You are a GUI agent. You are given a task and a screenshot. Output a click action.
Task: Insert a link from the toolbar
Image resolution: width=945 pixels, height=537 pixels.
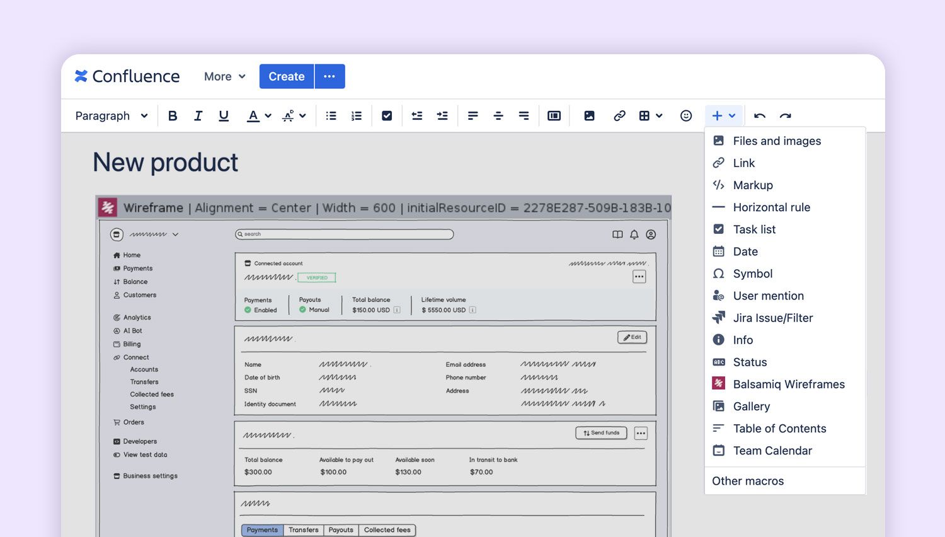click(x=619, y=115)
